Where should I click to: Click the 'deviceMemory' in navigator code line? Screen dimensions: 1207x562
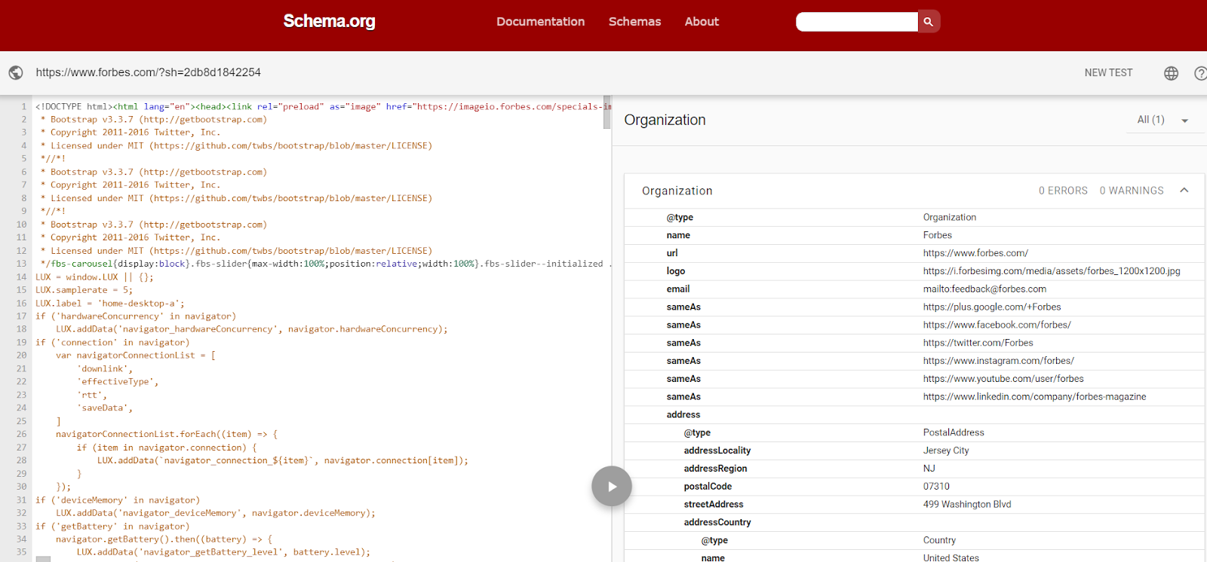[118, 500]
